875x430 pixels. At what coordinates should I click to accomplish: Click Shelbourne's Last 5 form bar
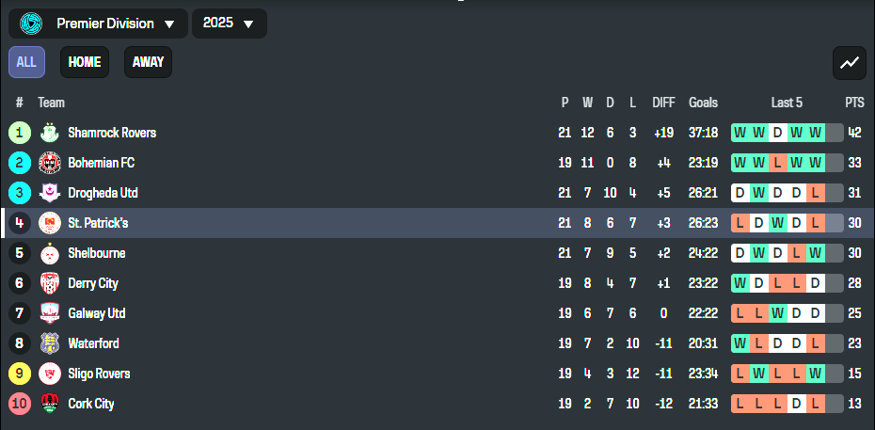click(x=787, y=253)
